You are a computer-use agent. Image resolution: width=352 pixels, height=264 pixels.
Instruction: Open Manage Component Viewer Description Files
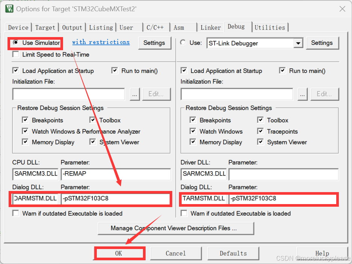[x=176, y=228]
